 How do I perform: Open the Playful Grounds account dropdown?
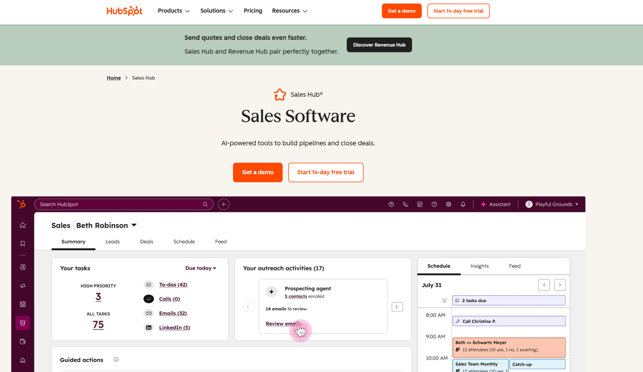point(552,204)
